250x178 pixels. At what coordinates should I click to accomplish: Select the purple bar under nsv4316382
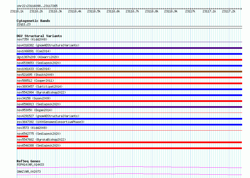pos(129,48)
